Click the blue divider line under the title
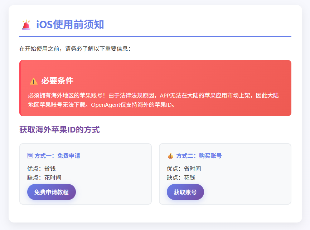310x230 pixels. click(x=155, y=36)
